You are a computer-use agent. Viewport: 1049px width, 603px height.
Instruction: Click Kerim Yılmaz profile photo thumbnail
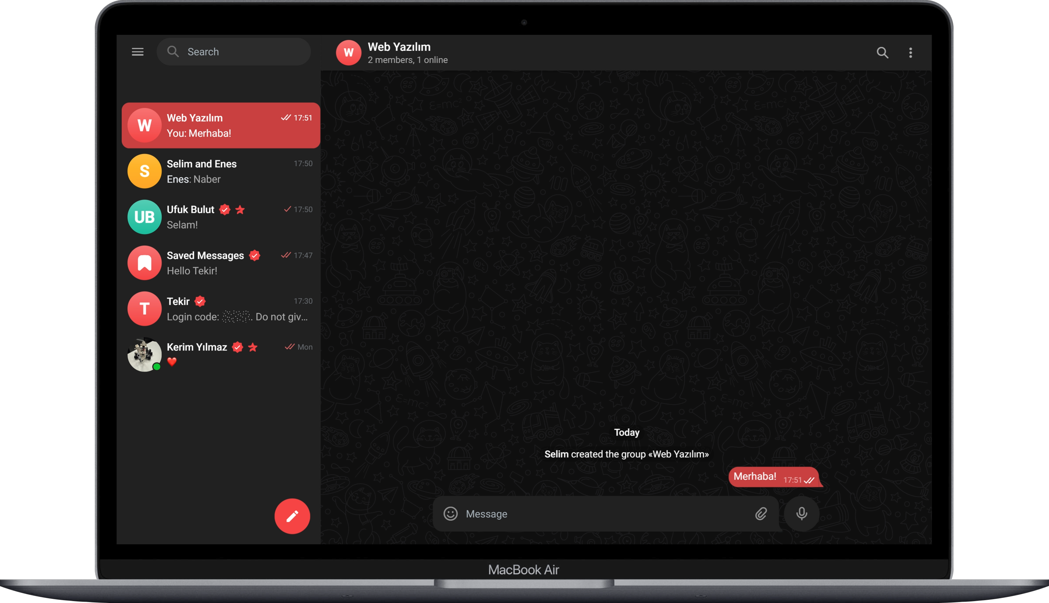pyautogui.click(x=144, y=354)
